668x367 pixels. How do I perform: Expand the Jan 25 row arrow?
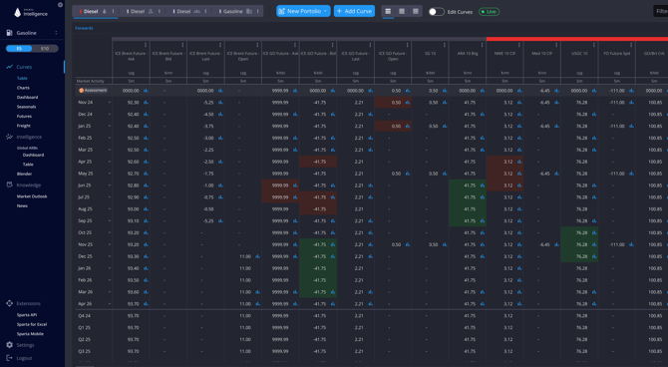pyautogui.click(x=110, y=127)
